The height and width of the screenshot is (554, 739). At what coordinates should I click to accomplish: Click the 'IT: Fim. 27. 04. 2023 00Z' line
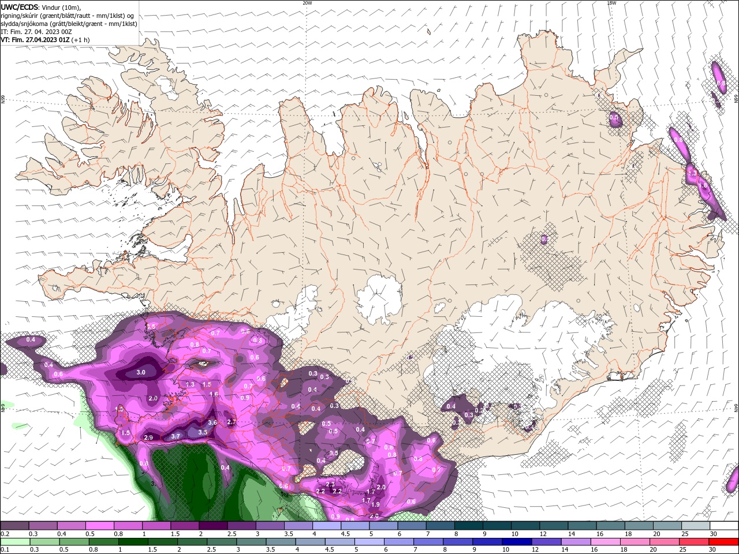pyautogui.click(x=36, y=32)
